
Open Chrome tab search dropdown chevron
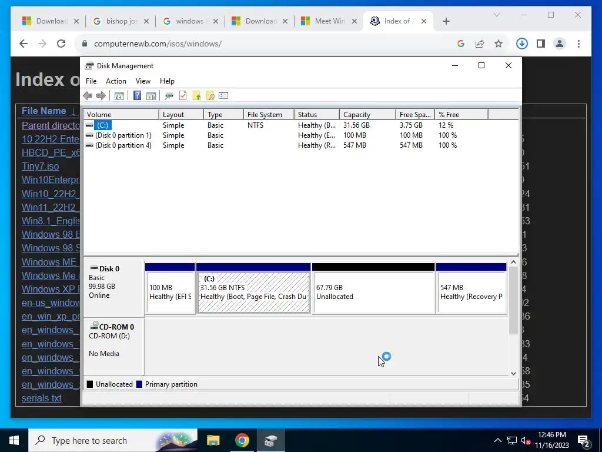pos(496,15)
